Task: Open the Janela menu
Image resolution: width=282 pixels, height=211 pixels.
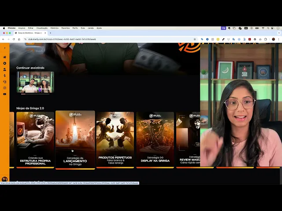Action: pos(91,28)
